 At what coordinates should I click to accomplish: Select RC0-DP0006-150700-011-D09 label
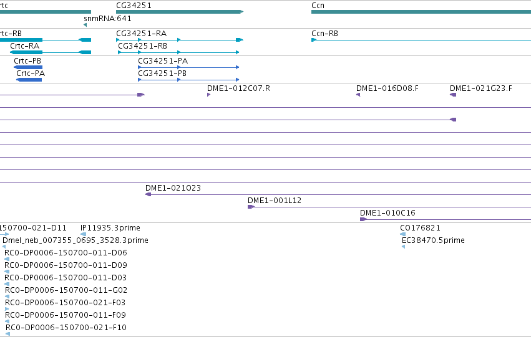coord(66,265)
